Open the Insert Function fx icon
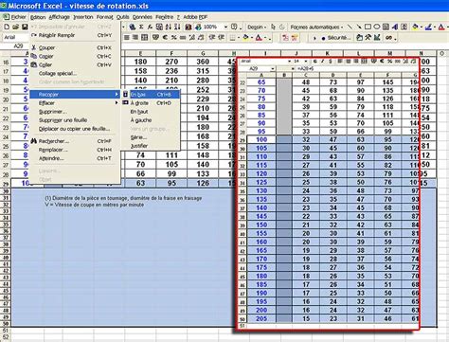Screen dimensions: 449x342 coord(150,27)
